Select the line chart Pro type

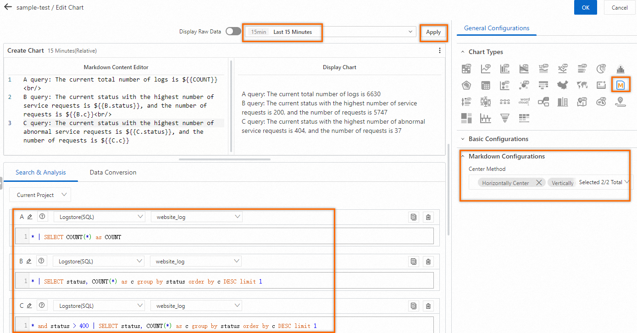tap(486, 69)
